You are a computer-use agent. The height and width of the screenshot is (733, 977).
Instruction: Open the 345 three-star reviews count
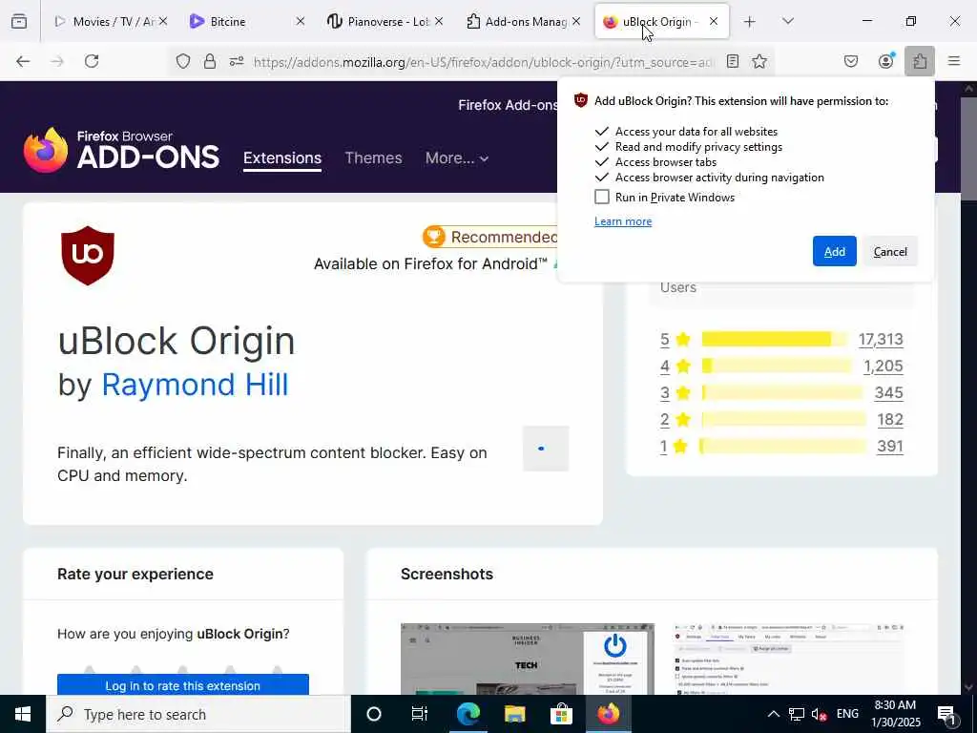(888, 392)
